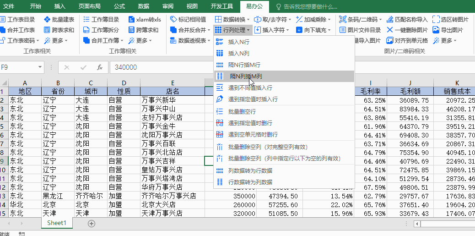
Task: Open the 插入字符 dropdown
Action: [271, 30]
